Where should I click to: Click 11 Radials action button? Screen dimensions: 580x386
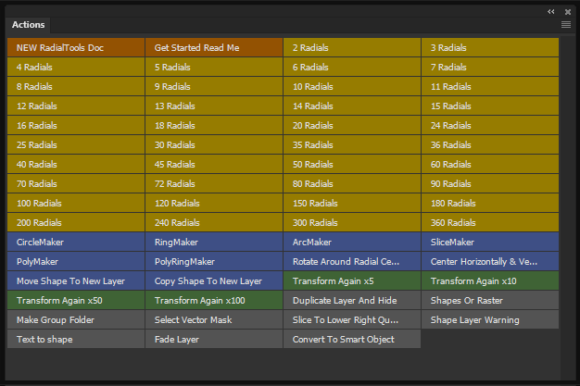(x=490, y=86)
